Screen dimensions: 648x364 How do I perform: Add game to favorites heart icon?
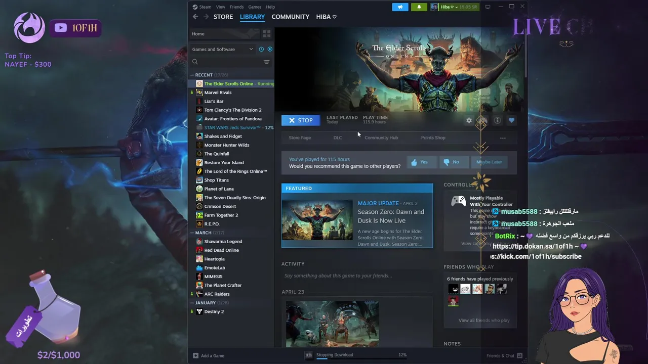511,120
